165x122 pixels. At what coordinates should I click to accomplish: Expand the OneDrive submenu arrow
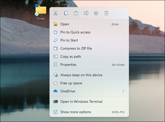(123, 91)
